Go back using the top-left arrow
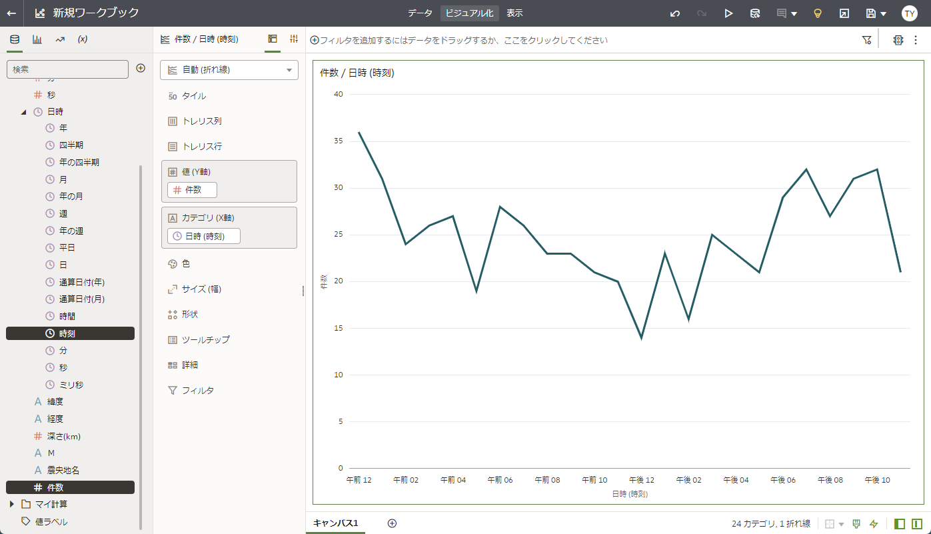931x534 pixels. click(x=12, y=13)
